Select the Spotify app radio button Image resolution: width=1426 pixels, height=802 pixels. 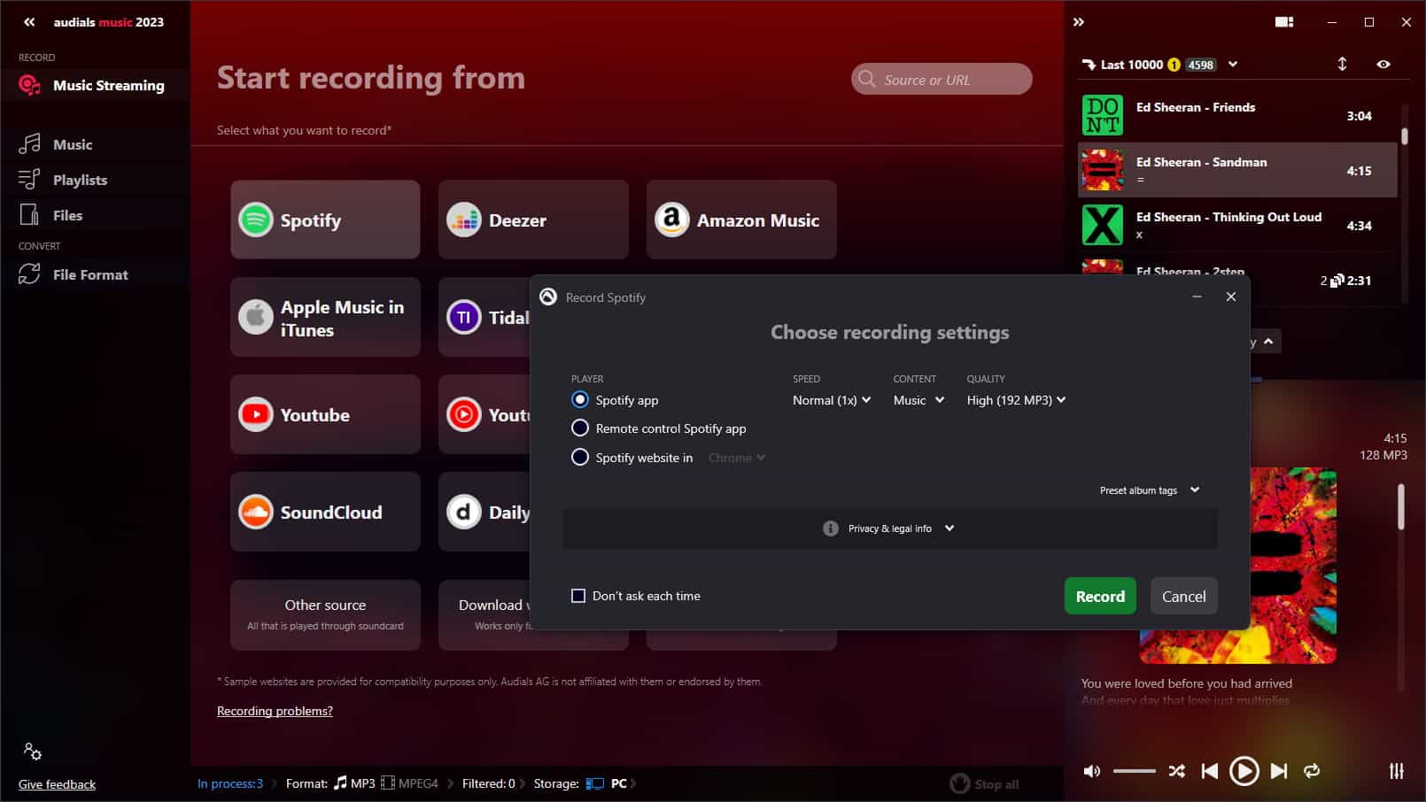tap(580, 400)
